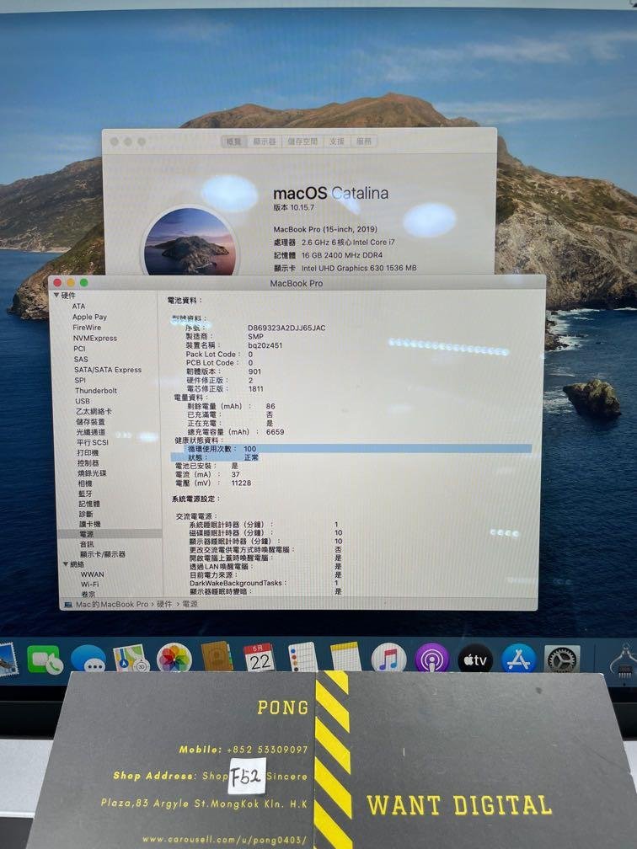Collapse the 網絡 section triangle

(65, 564)
